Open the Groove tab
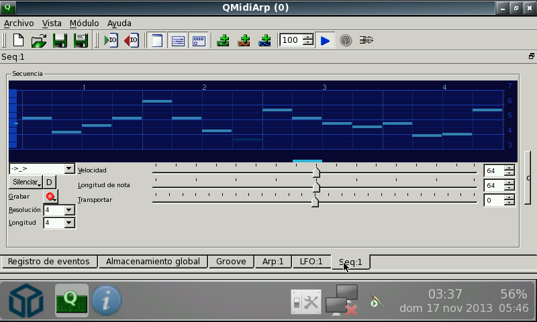 [x=231, y=262]
